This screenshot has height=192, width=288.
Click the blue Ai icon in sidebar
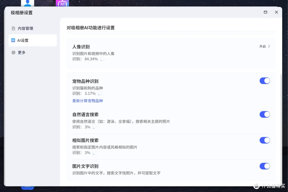[13, 40]
